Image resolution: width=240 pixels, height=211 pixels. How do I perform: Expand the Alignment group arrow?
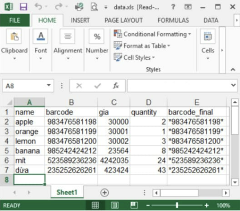coord(68,58)
